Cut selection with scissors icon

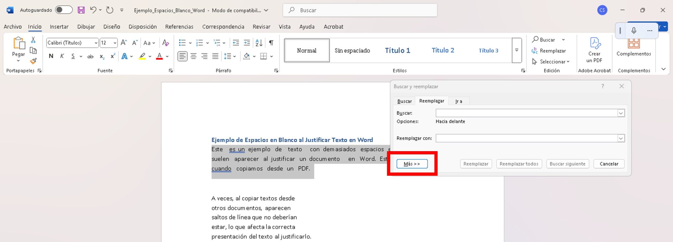pyautogui.click(x=33, y=40)
